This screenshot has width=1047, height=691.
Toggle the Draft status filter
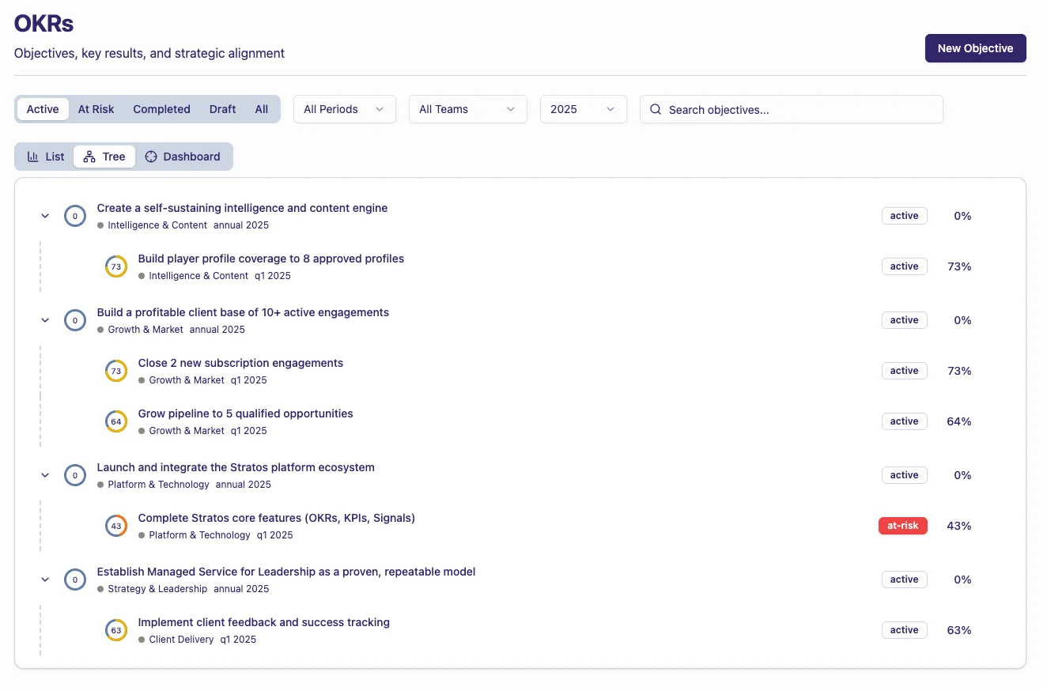pyautogui.click(x=222, y=109)
